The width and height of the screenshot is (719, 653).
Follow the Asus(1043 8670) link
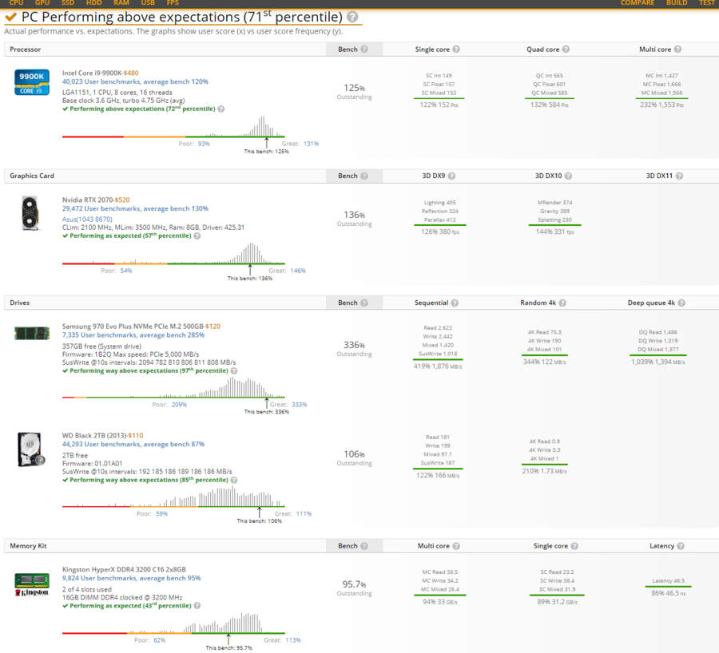coord(87,219)
